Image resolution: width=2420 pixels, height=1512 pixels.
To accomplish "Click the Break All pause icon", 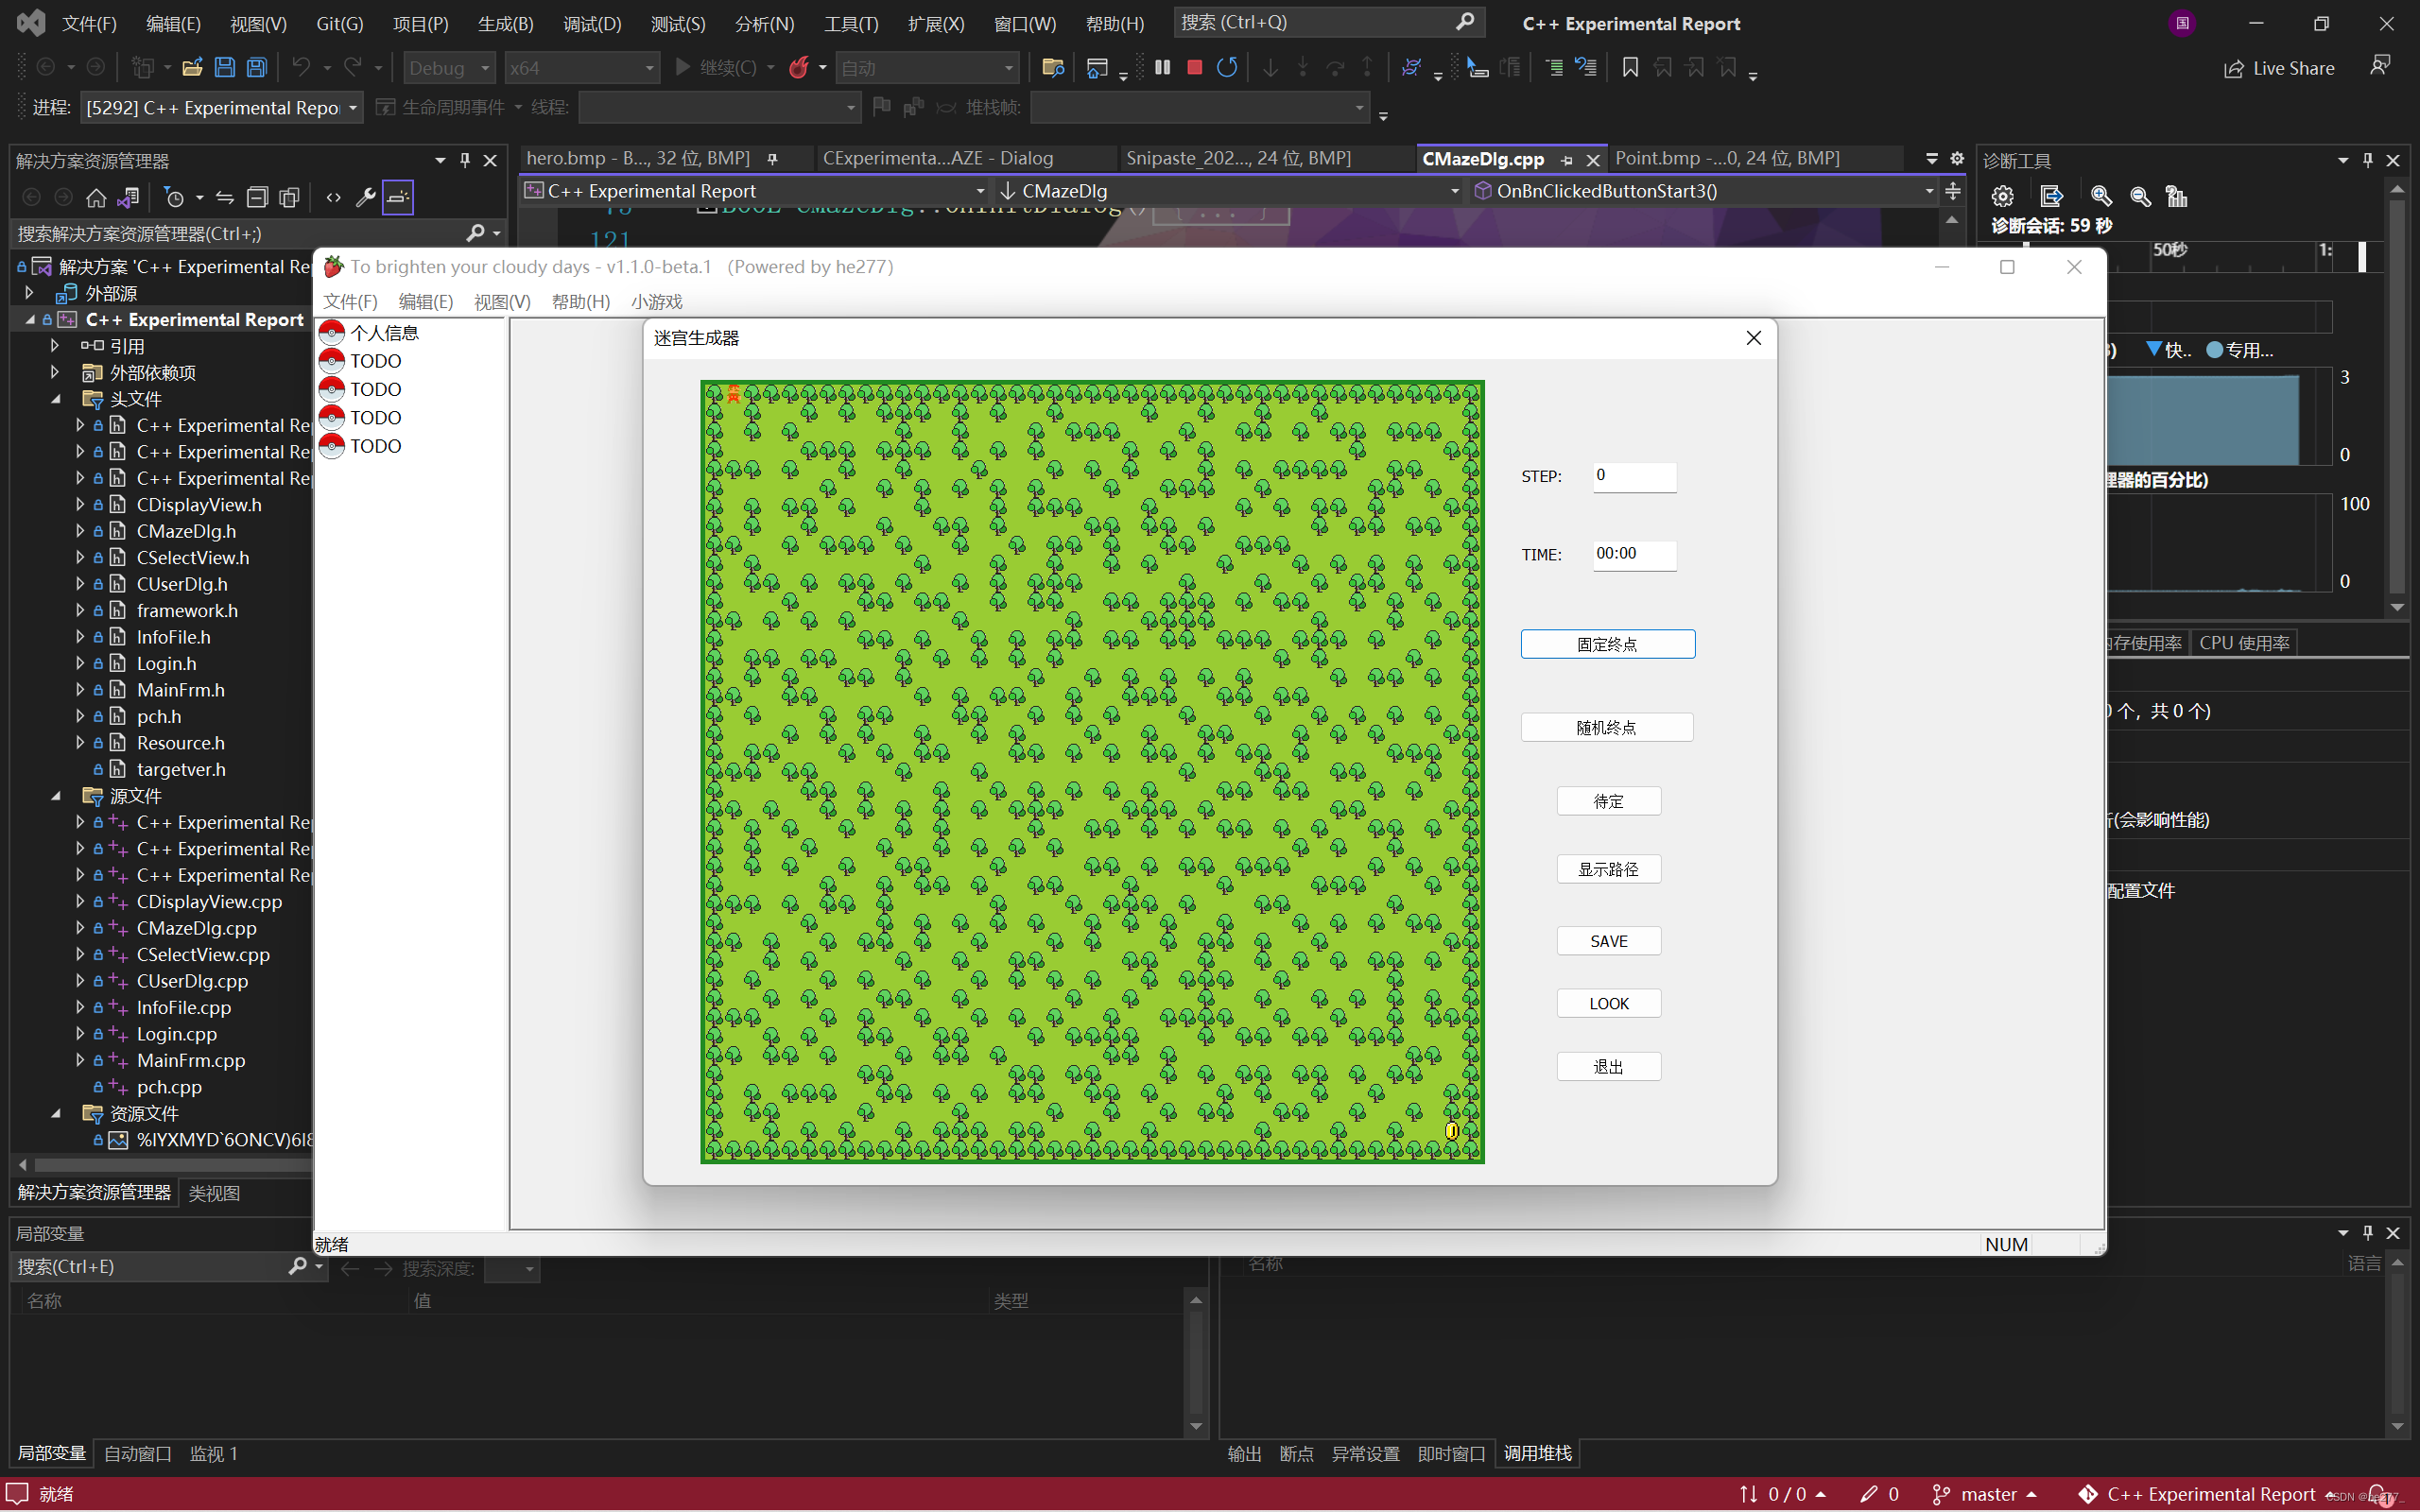I will point(1162,67).
